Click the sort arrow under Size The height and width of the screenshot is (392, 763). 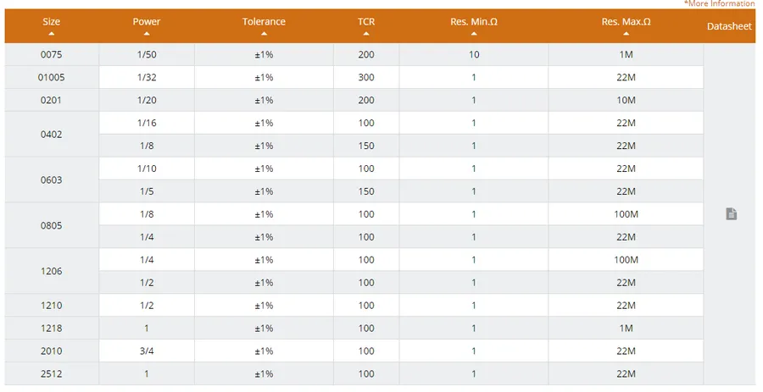click(x=52, y=34)
